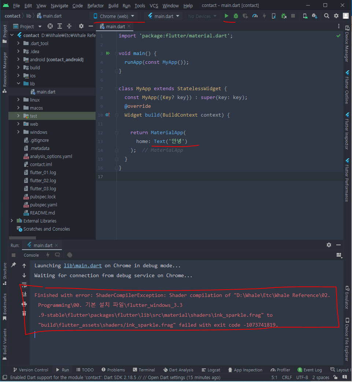Select pubspec.yaml in the Project tree
Viewport: 352px width, 382px height.
pyautogui.click(x=44, y=205)
